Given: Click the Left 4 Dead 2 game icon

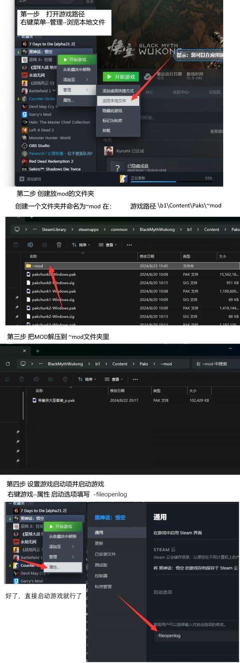Looking at the screenshot, I should coord(24,130).
